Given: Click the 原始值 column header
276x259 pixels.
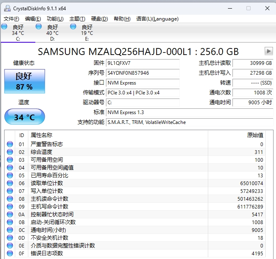Looking at the screenshot, I should 255,135.
